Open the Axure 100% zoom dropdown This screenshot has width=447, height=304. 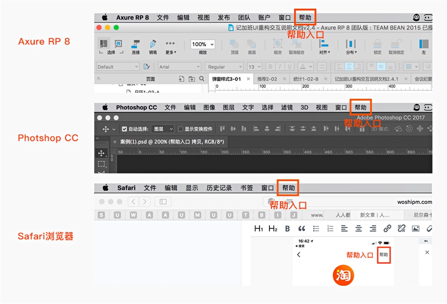pos(202,44)
